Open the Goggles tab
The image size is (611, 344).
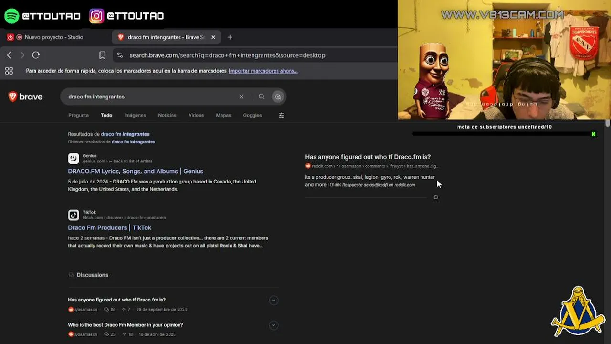tap(252, 115)
